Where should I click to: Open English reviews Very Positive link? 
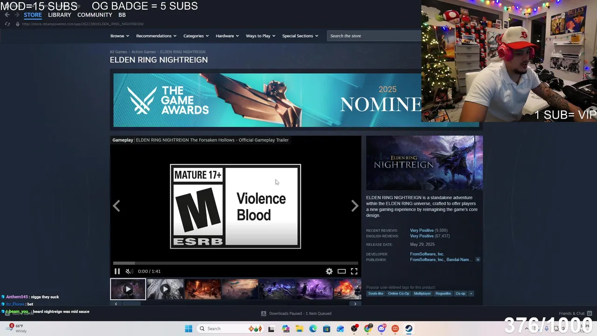[422, 236]
